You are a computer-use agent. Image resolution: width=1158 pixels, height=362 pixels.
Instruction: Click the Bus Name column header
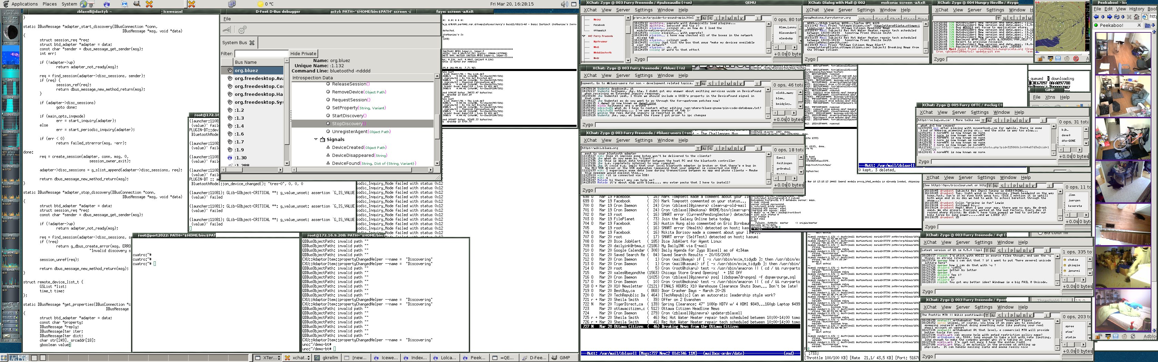click(258, 62)
